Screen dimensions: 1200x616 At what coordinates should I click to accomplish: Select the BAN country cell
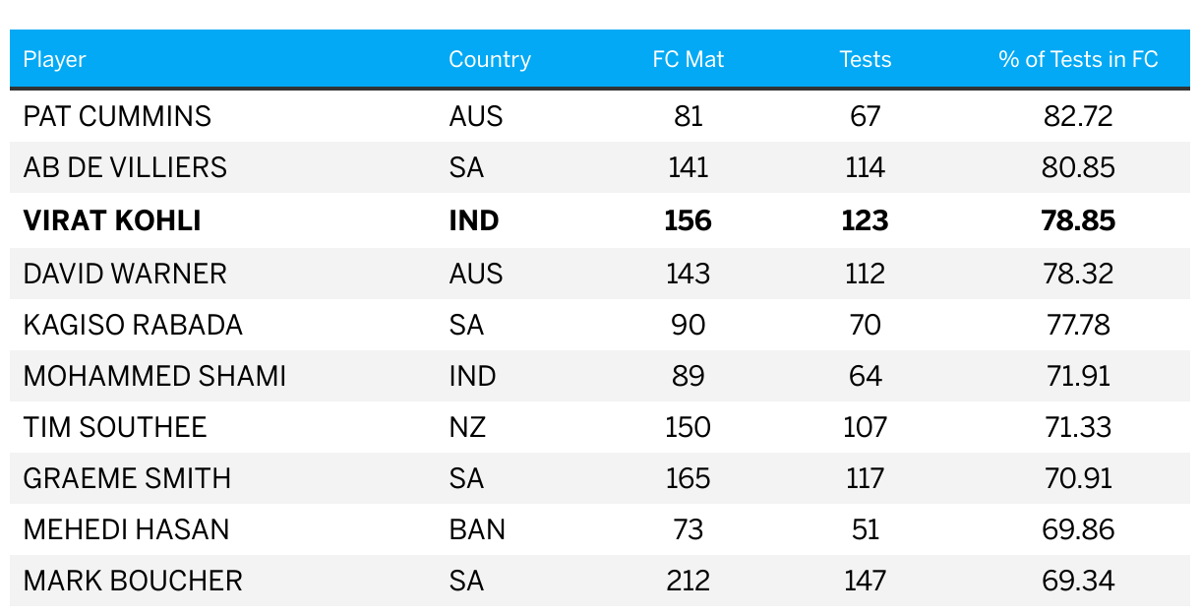pyautogui.click(x=477, y=529)
